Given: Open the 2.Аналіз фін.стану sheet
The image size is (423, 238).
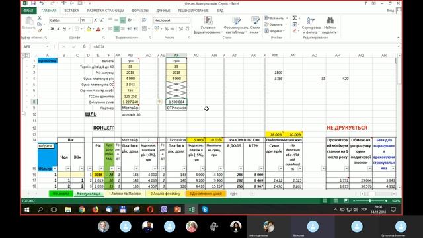Looking at the screenshot, I should click(x=165, y=194).
